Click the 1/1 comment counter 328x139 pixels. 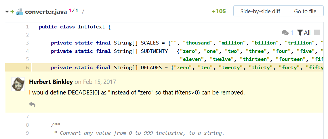click(x=73, y=11)
